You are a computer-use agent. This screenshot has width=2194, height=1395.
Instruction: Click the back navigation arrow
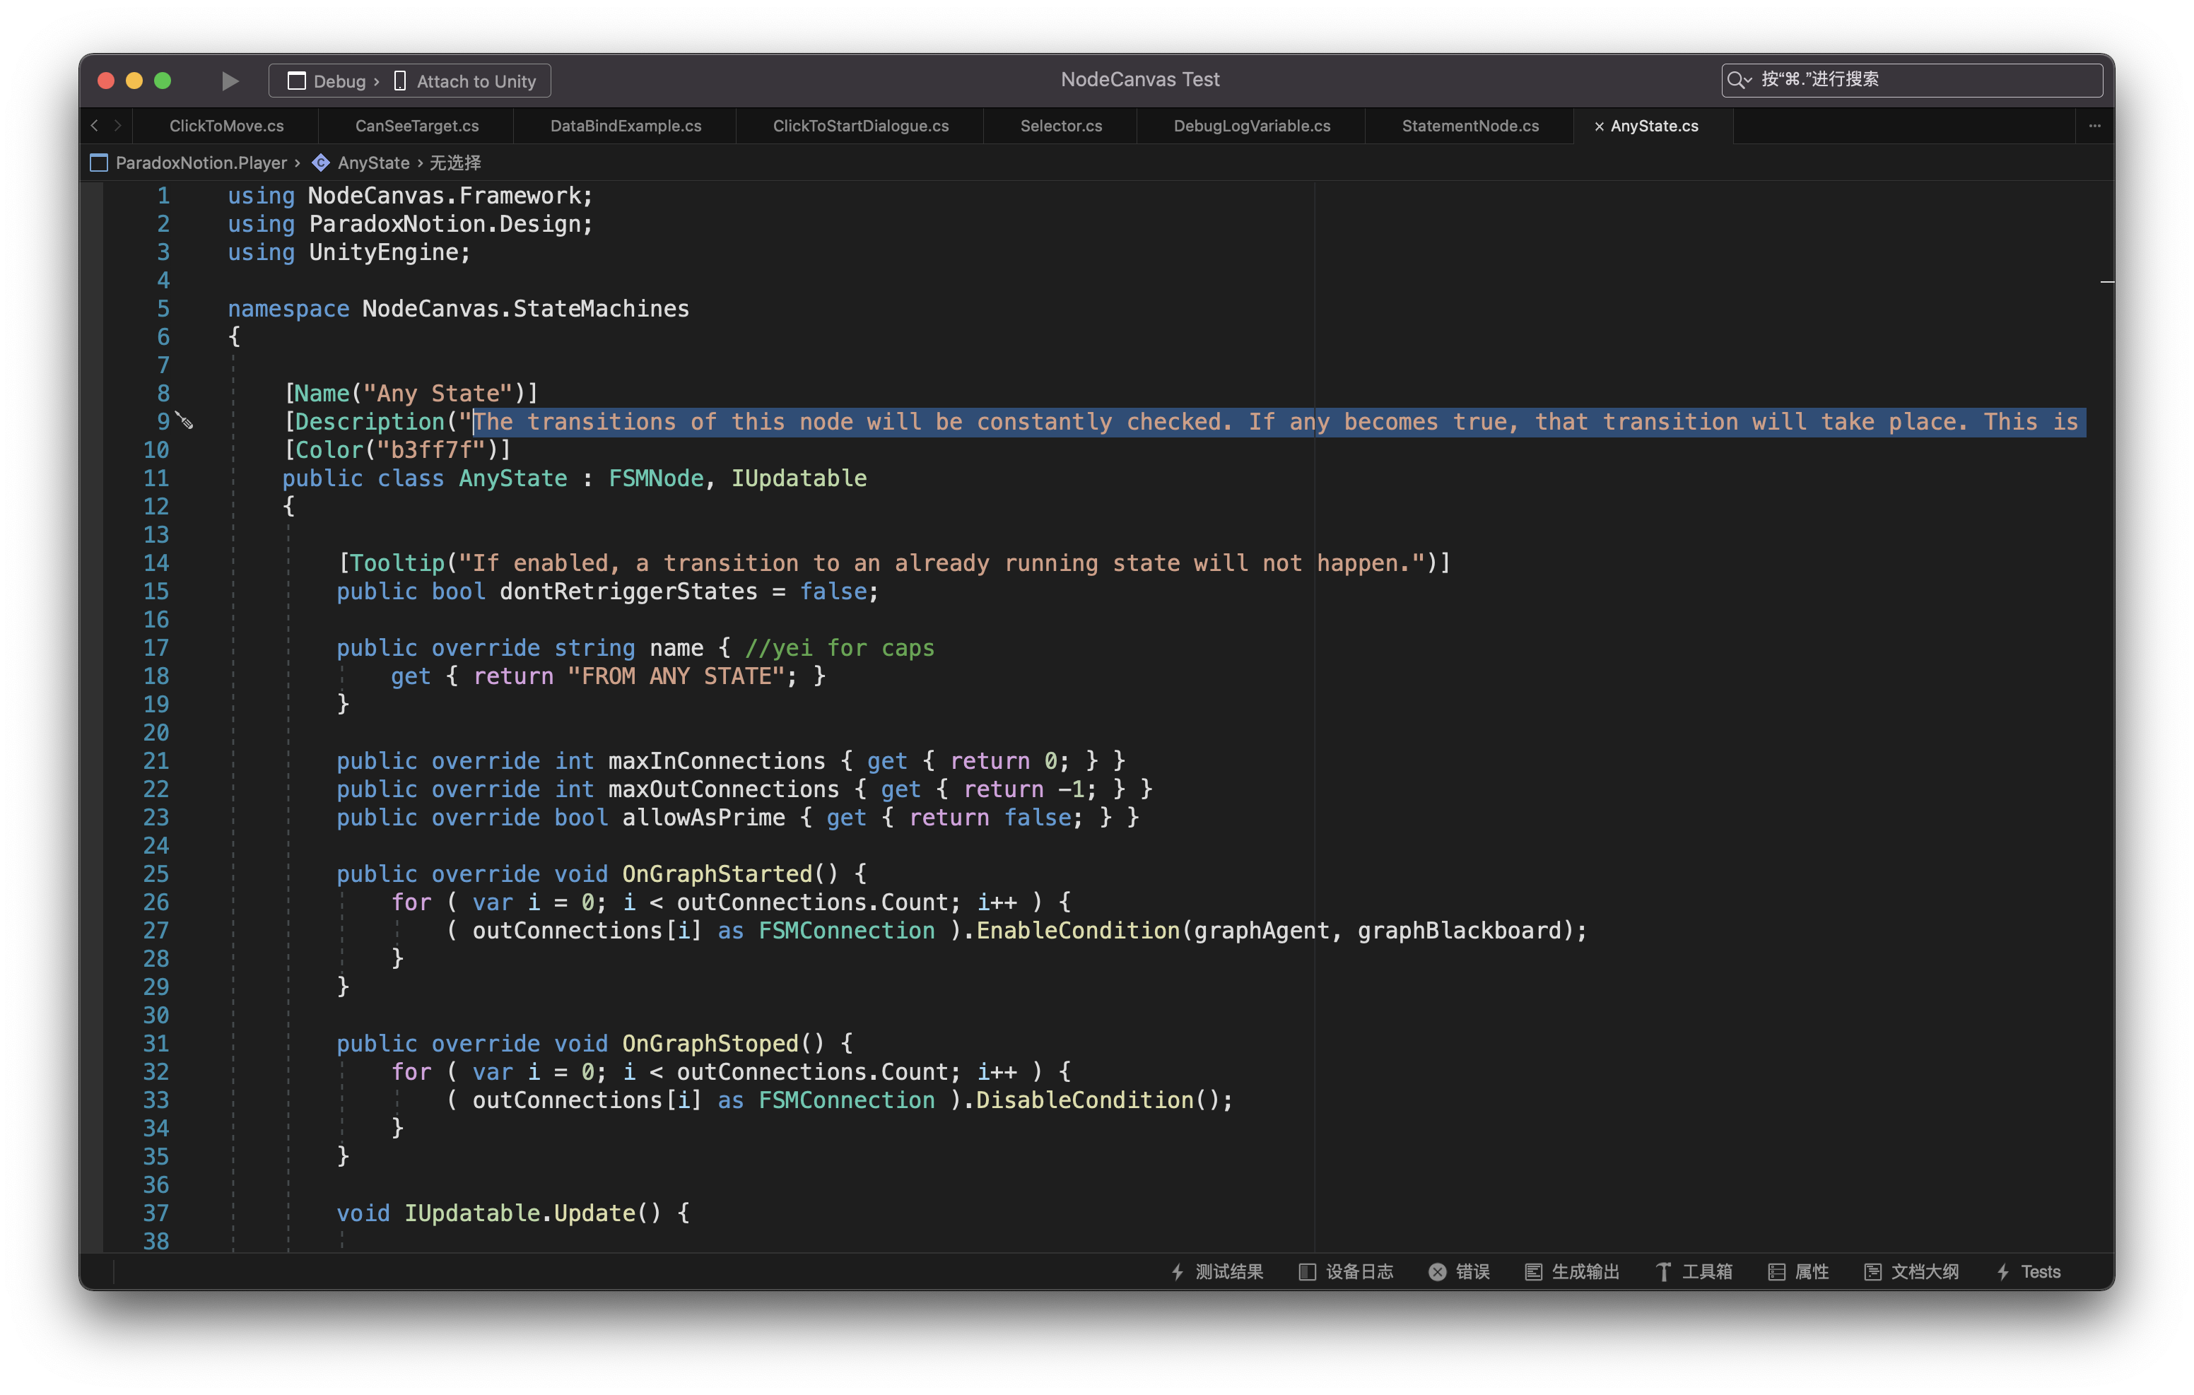(x=95, y=126)
